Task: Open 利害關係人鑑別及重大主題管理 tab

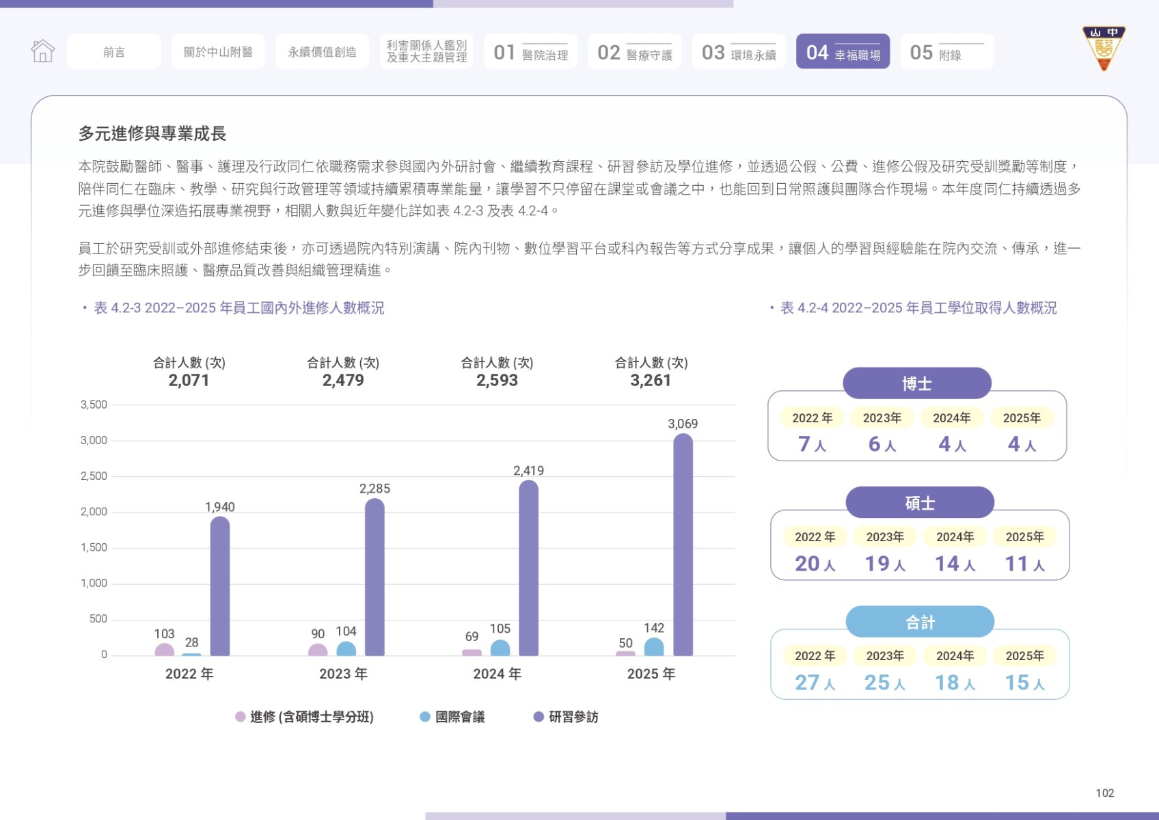Action: pos(426,51)
